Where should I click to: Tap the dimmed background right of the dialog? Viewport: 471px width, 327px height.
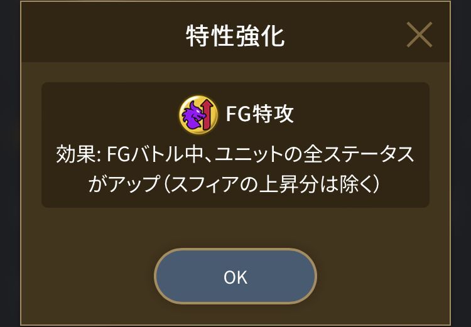461,163
